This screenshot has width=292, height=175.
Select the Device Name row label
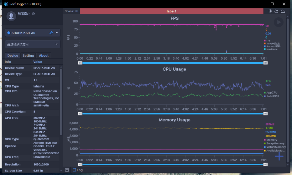click(x=14, y=68)
